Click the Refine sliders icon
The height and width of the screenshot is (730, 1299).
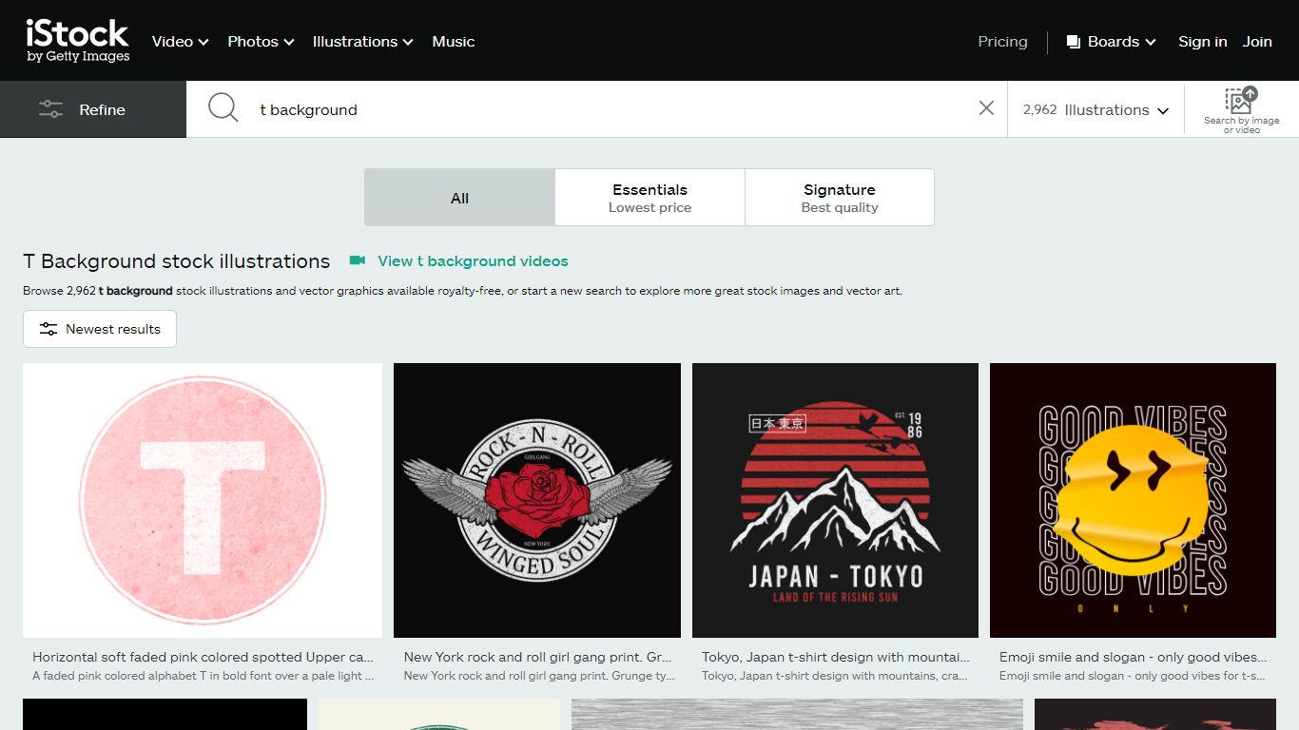click(50, 109)
